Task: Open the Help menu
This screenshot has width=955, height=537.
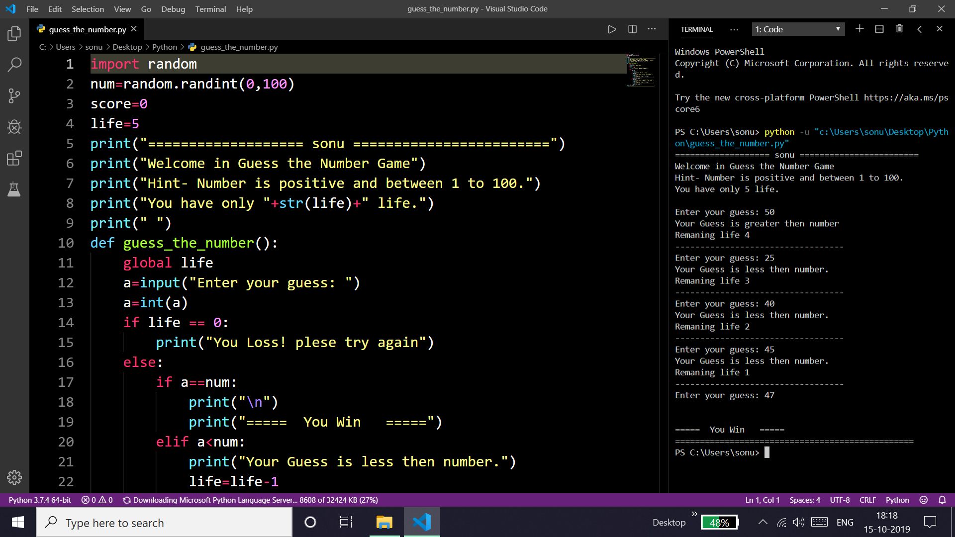Action: (244, 9)
